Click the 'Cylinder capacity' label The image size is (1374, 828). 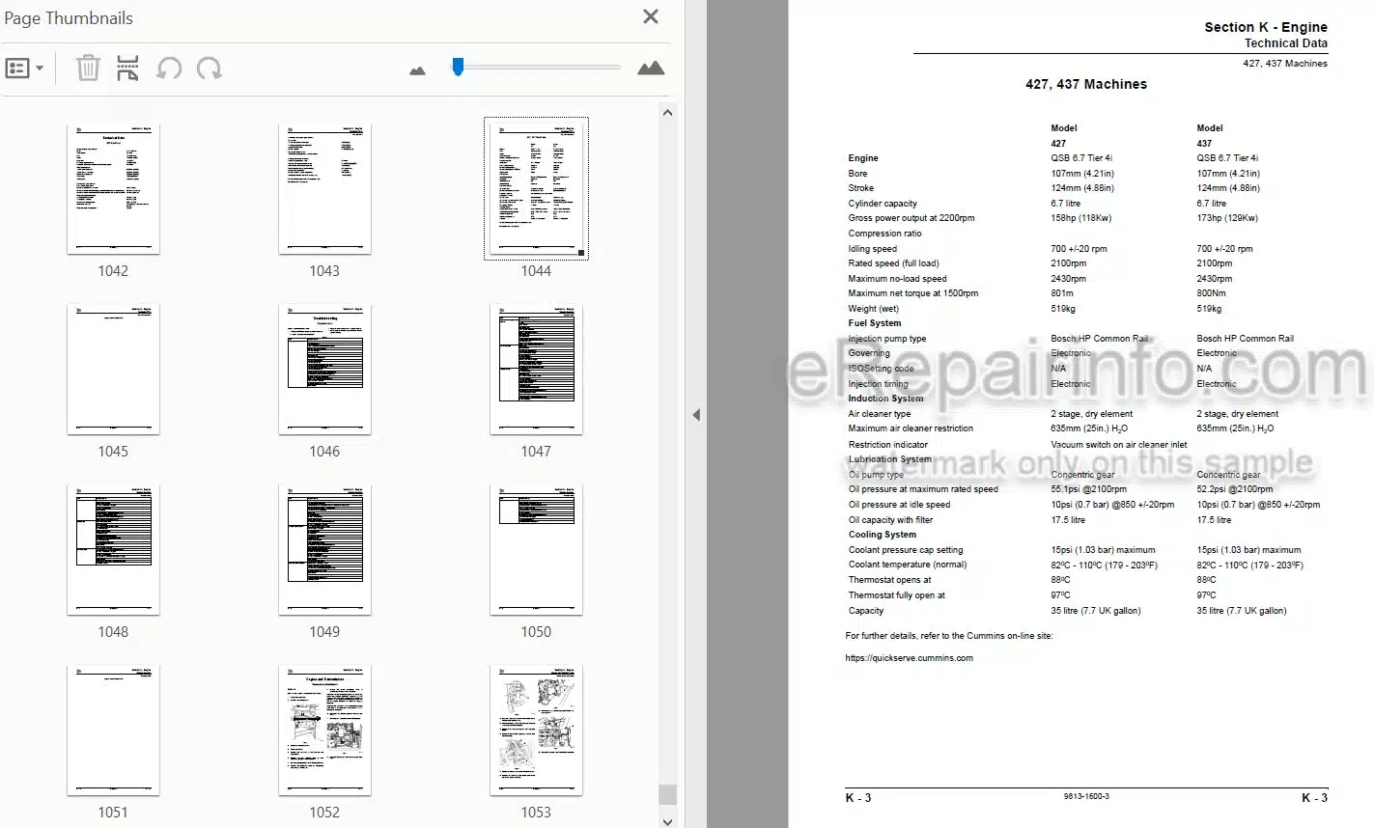pos(883,204)
